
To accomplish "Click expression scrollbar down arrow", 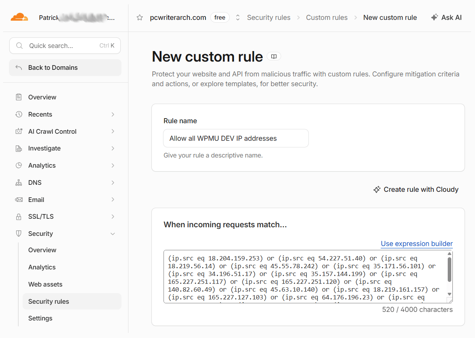I will (449, 294).
